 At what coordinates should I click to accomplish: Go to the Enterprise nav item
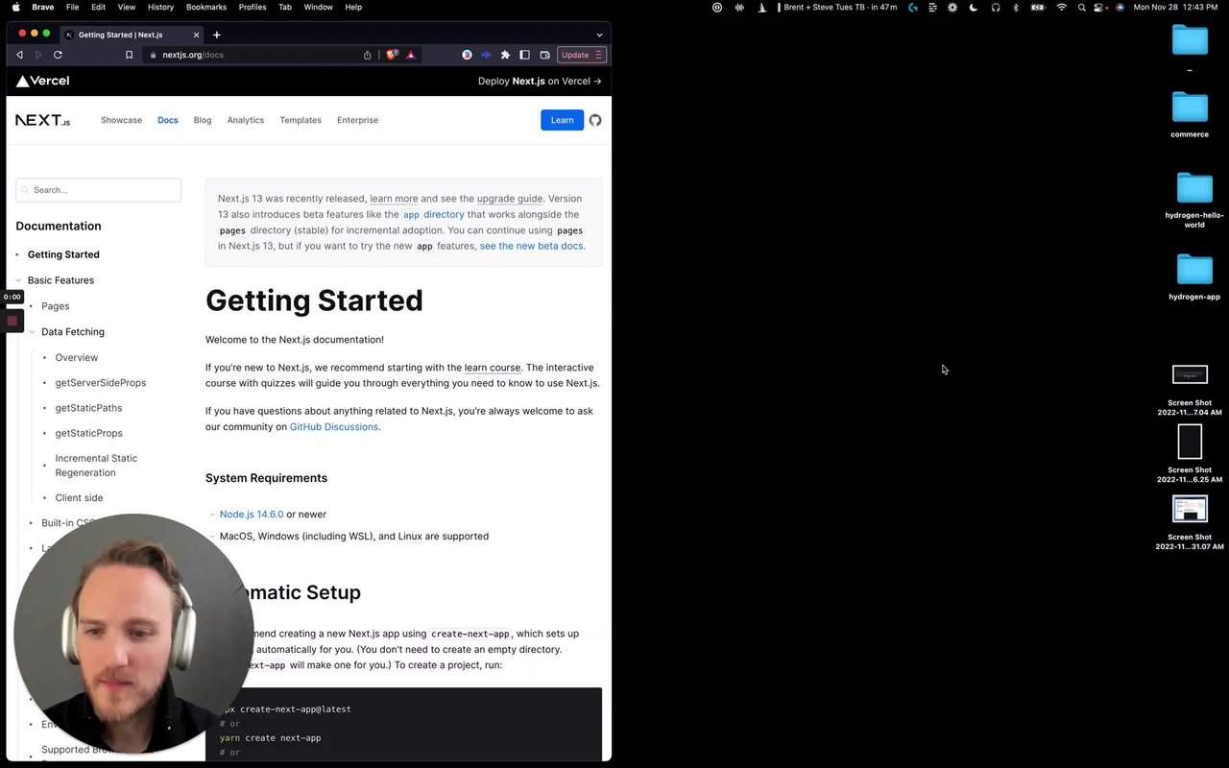pos(357,120)
